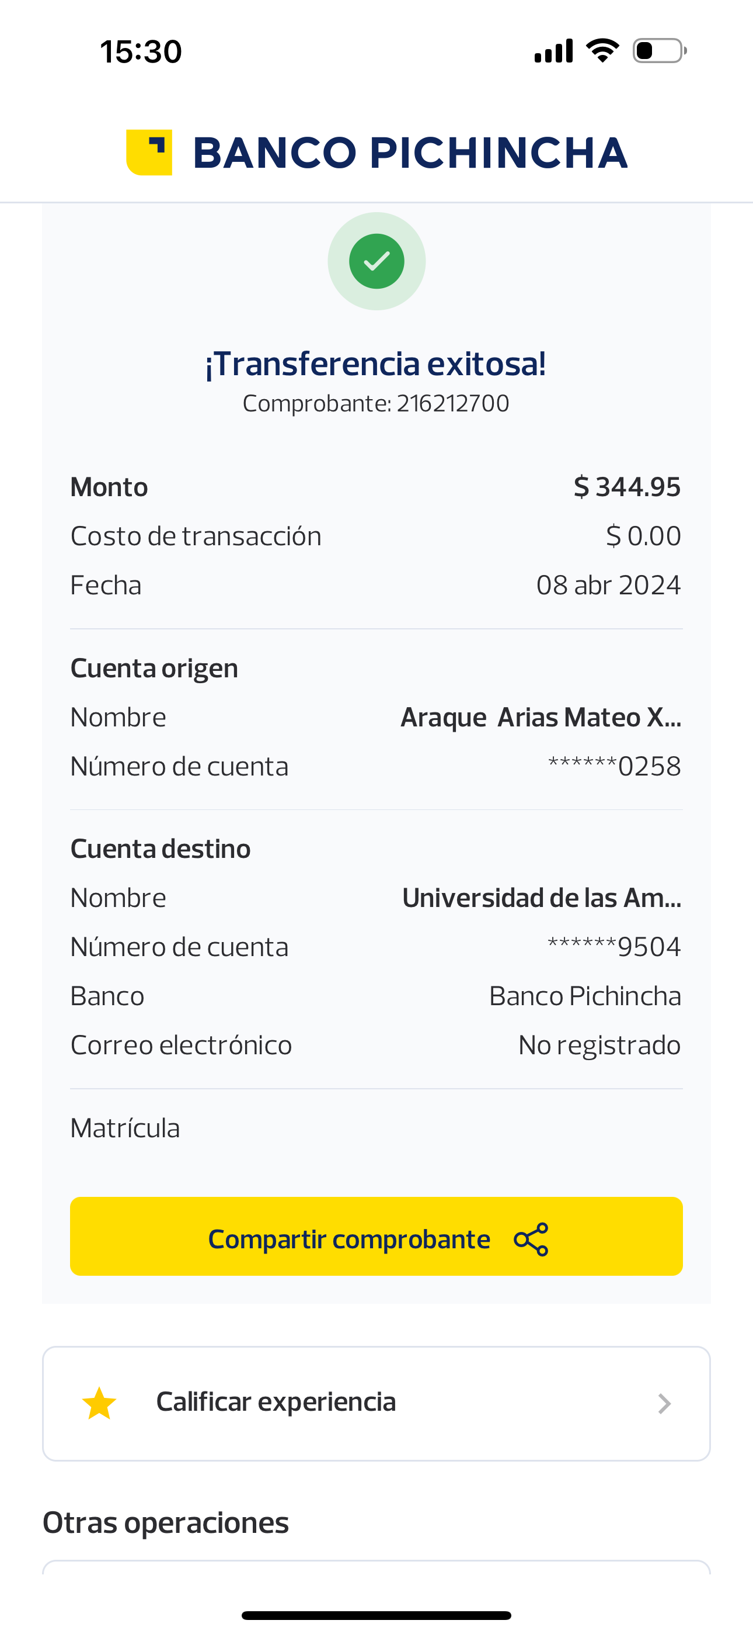Tap the green success checkmark icon

tap(376, 261)
